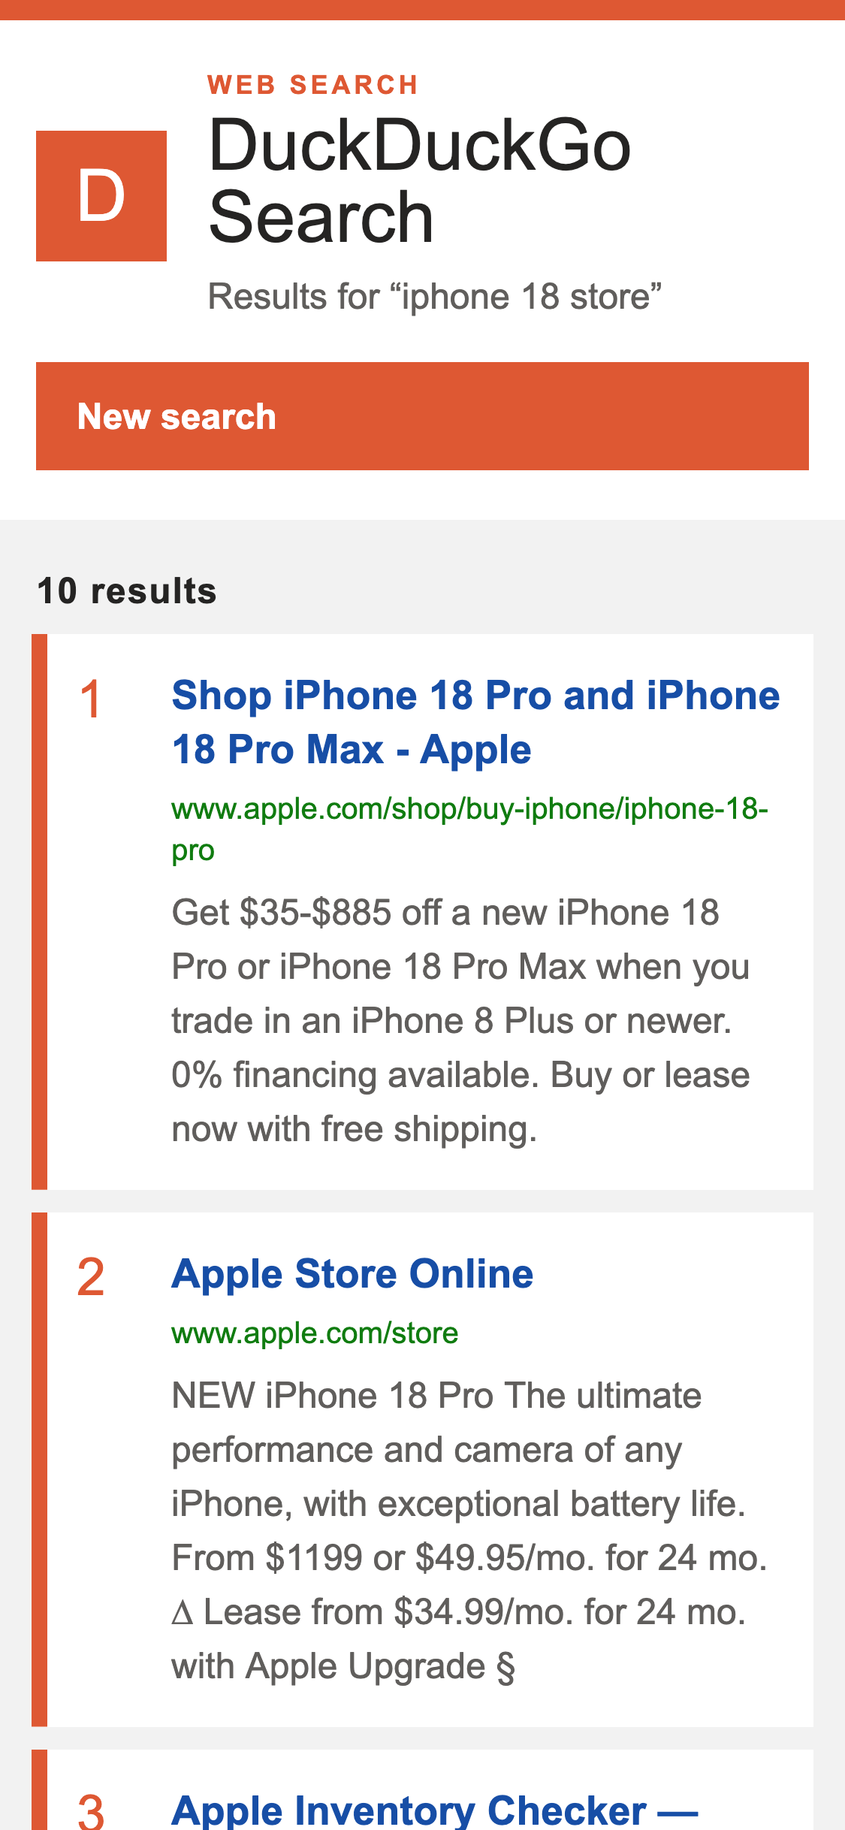Click the orange left border of first result card

click(39, 912)
